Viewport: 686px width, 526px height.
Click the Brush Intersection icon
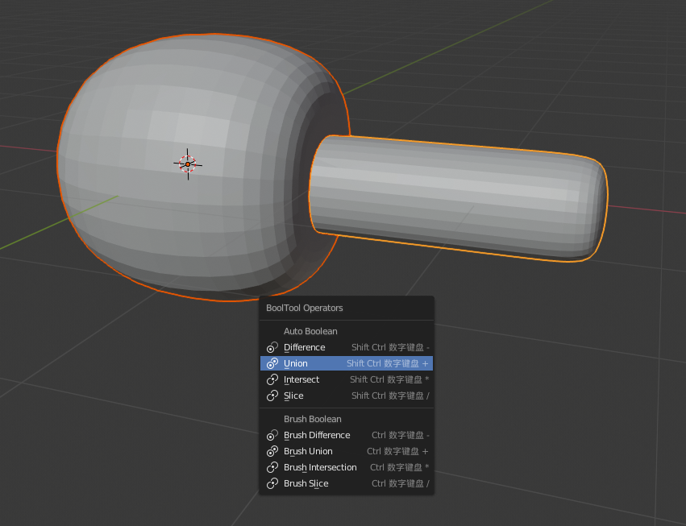(x=272, y=467)
